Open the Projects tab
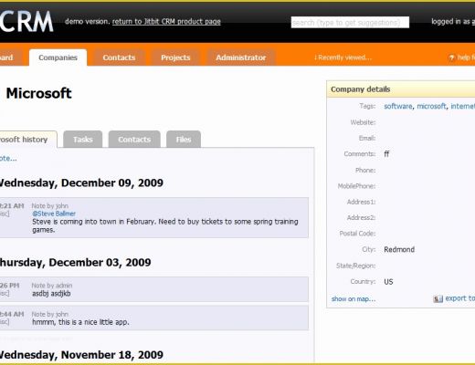Image resolution: width=475 pixels, height=365 pixels. [175, 57]
